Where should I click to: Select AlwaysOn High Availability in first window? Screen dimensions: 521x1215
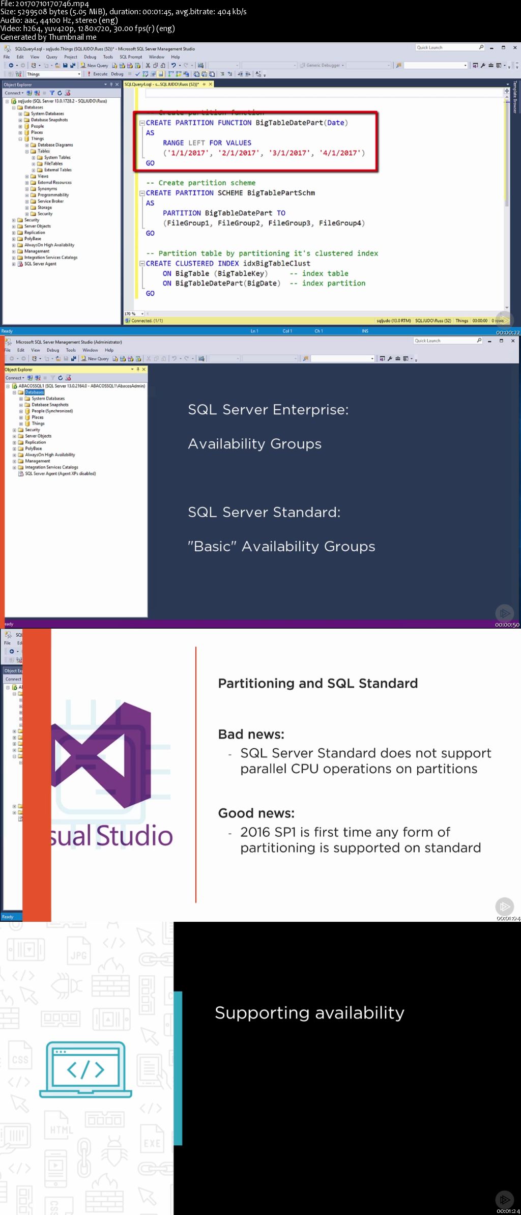click(x=49, y=245)
